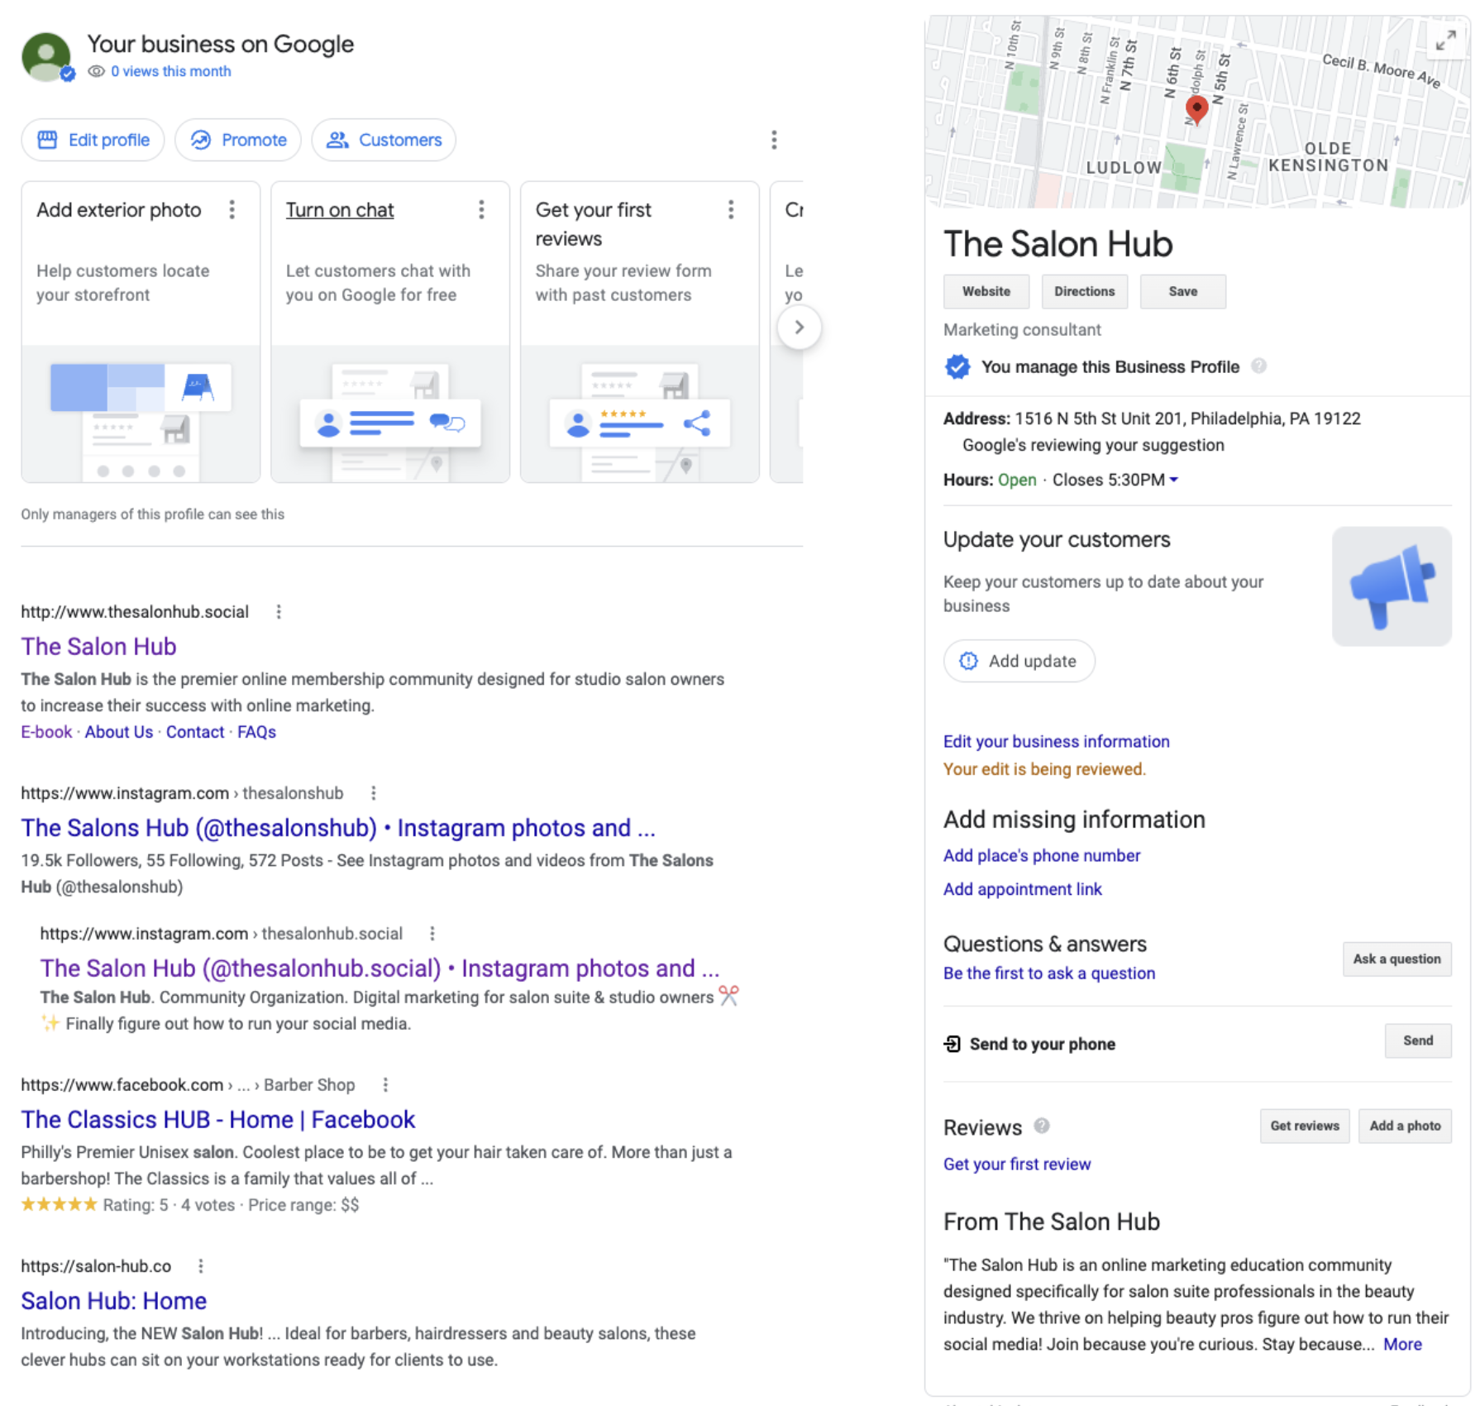Open E-book sitelink
This screenshot has height=1406, width=1480.
point(46,732)
